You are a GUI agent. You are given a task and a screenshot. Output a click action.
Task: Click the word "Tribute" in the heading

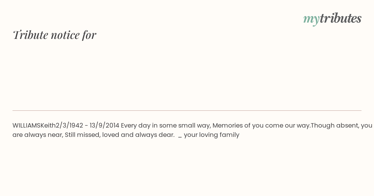coord(30,35)
